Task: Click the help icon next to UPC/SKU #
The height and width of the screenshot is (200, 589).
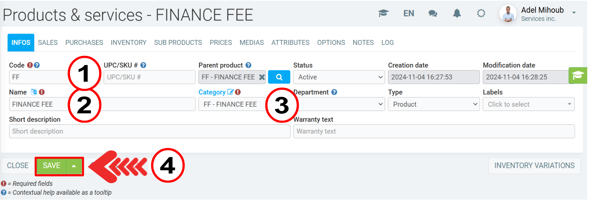Action: pyautogui.click(x=143, y=65)
